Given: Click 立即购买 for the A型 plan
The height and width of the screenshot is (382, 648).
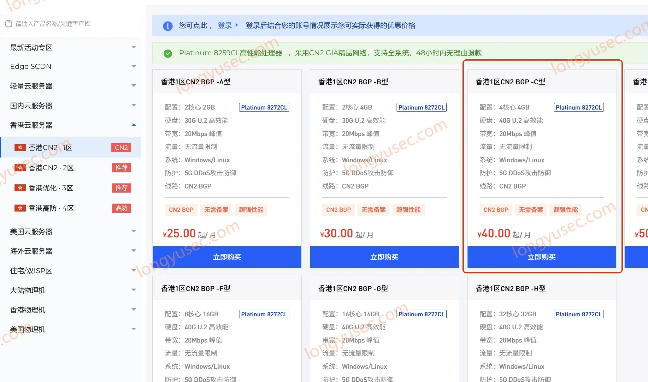Looking at the screenshot, I should [227, 257].
